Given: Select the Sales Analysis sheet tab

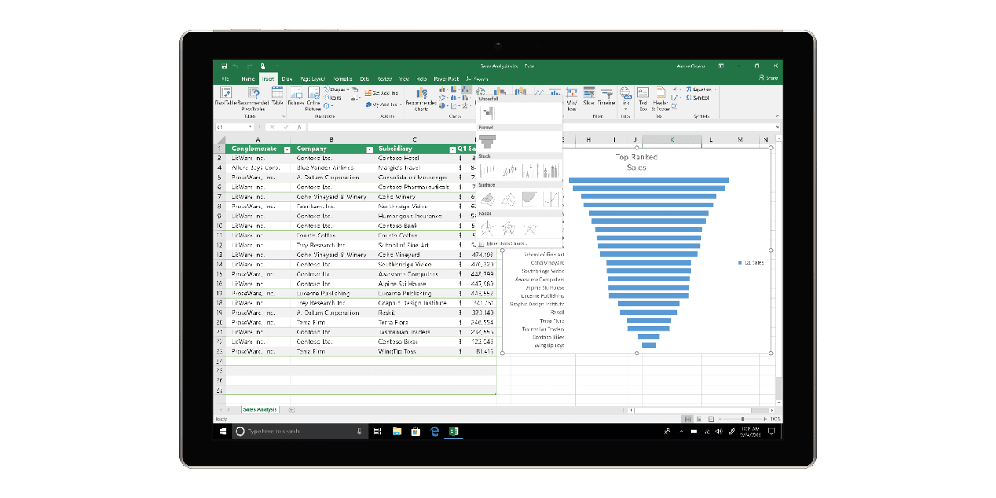Looking at the screenshot, I should tap(260, 409).
